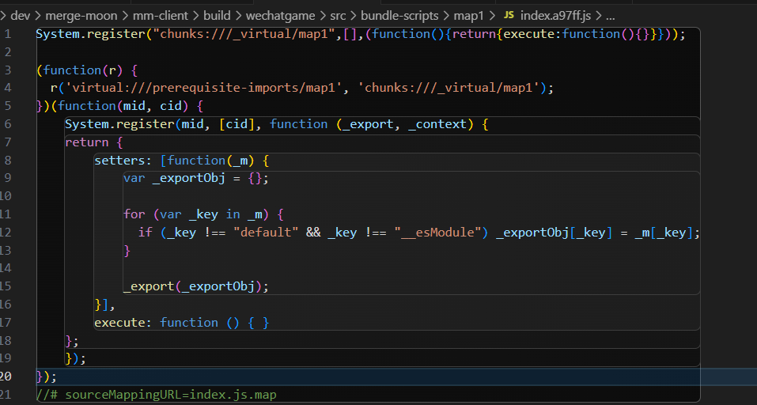
Task: Open the bundle-scripts breadcrumb folder
Action: pyautogui.click(x=399, y=16)
